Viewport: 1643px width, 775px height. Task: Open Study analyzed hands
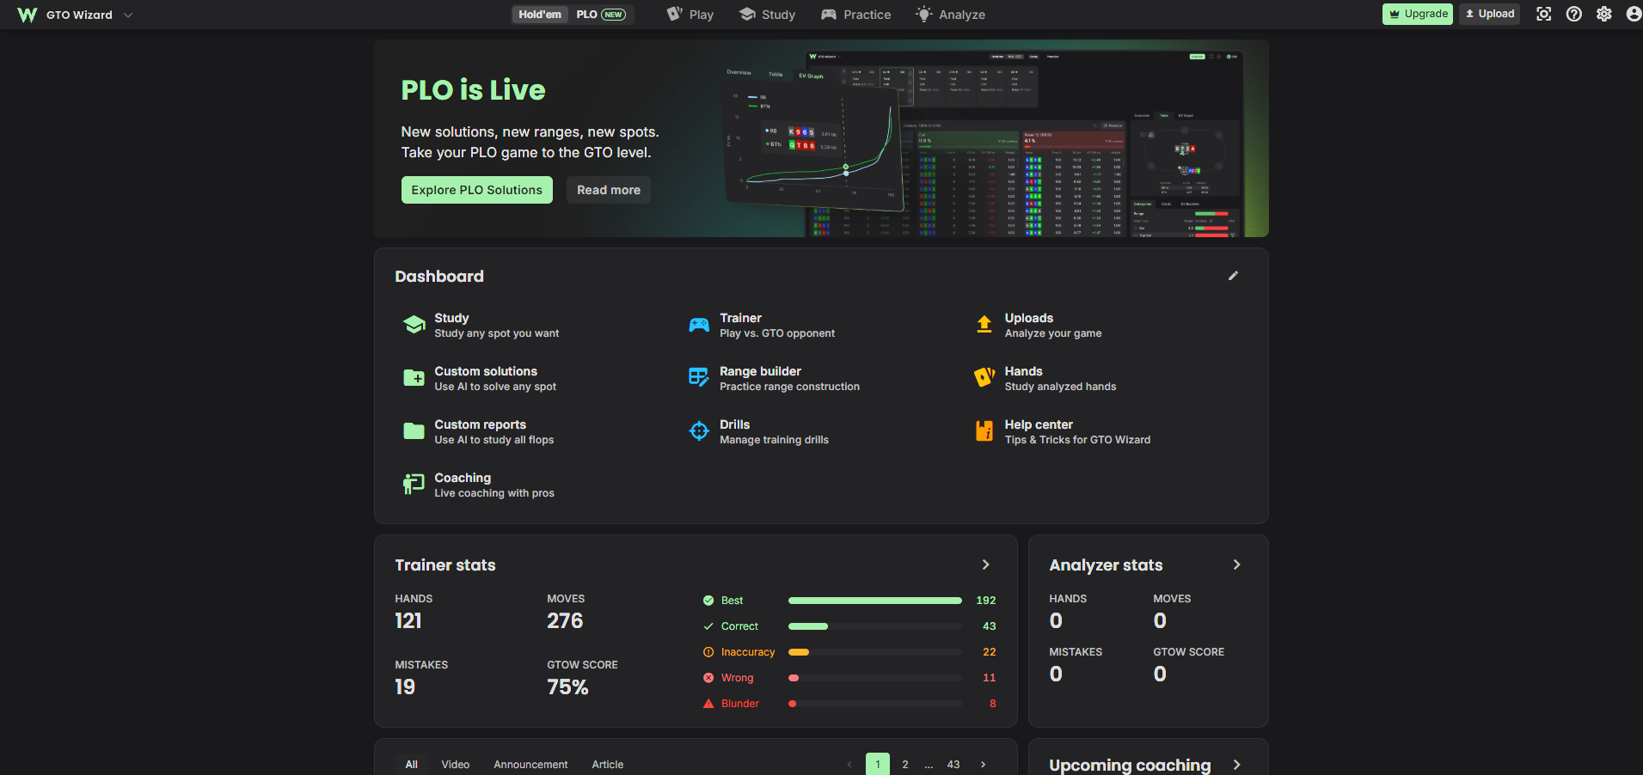[x=1061, y=387]
